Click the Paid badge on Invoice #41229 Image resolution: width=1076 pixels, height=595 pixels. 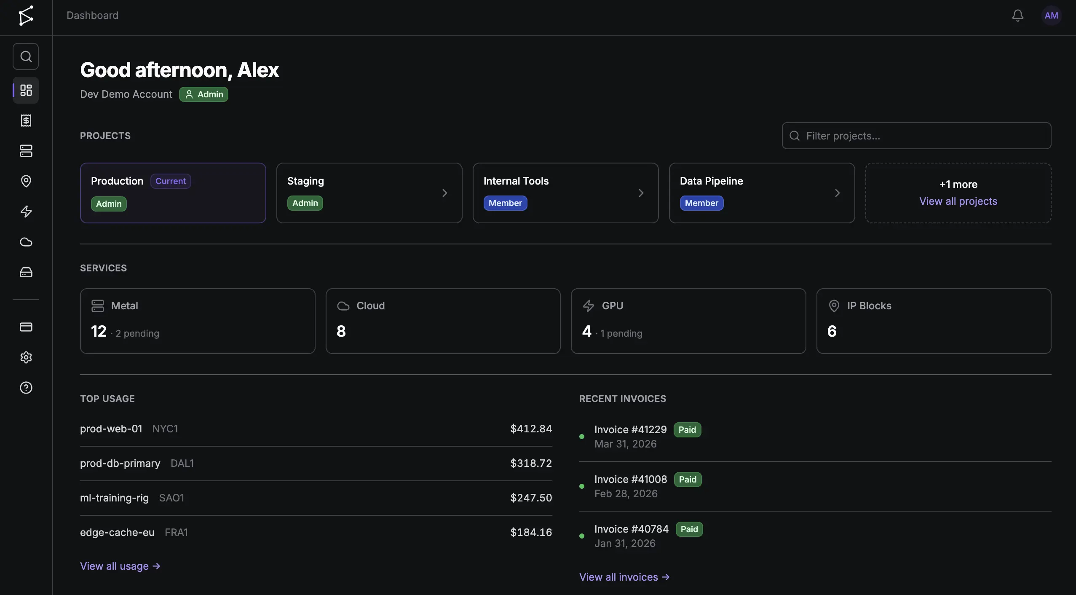[687, 430]
